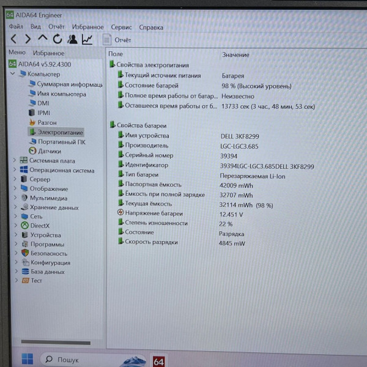Image resolution: width=367 pixels, height=367 pixels.
Task: Click the AIDA64 taskbar icon
Action: pos(158,361)
